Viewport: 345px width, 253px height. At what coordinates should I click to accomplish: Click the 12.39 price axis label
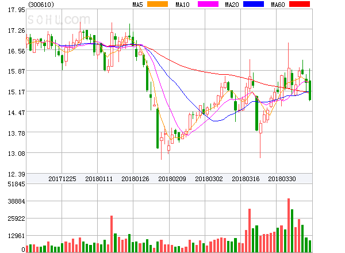(x=17, y=174)
